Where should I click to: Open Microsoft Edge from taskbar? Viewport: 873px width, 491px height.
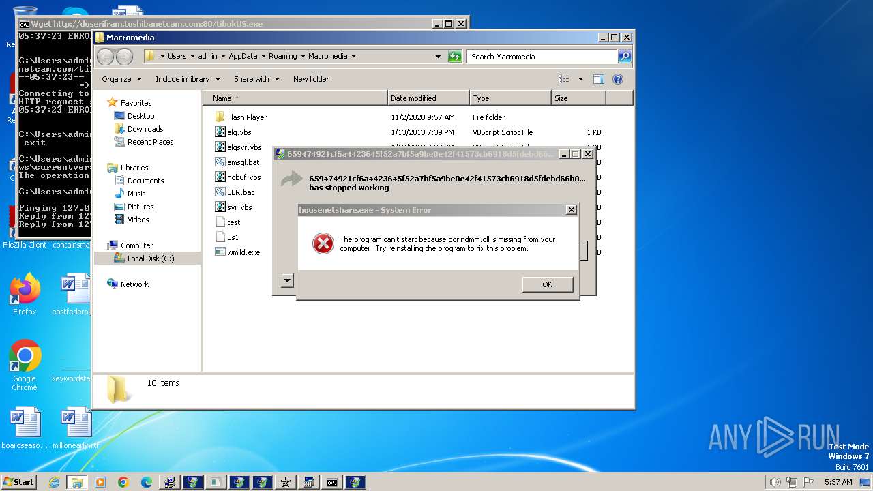tap(147, 482)
